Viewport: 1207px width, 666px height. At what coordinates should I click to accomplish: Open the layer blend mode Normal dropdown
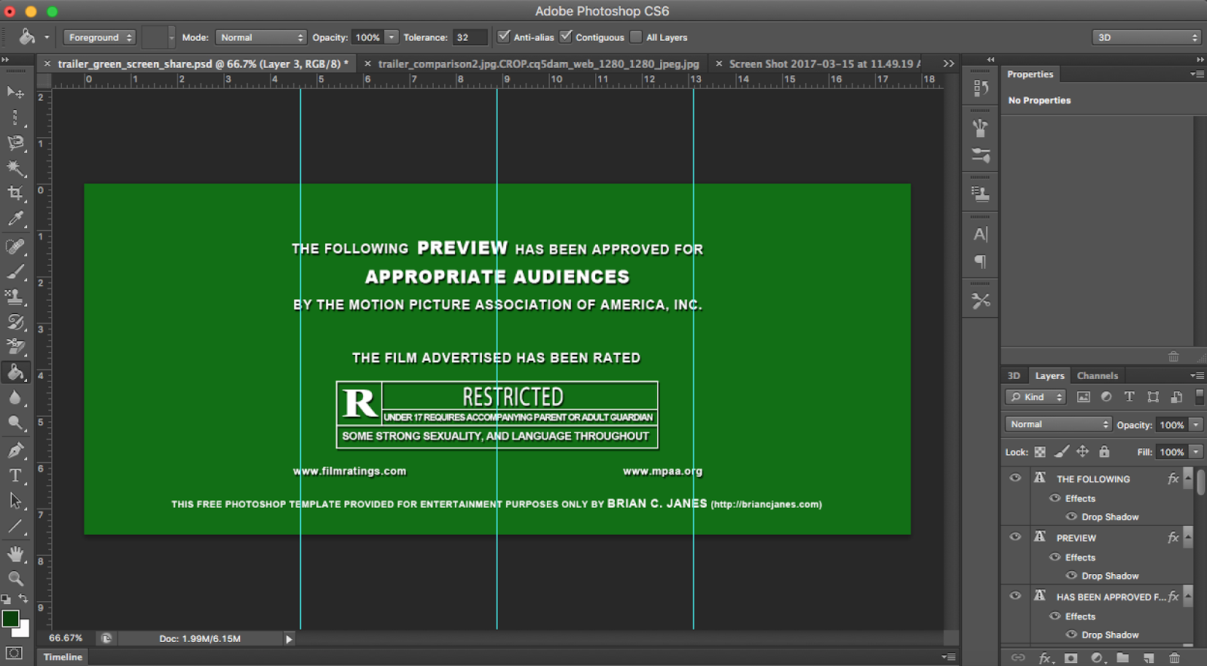click(x=1058, y=424)
